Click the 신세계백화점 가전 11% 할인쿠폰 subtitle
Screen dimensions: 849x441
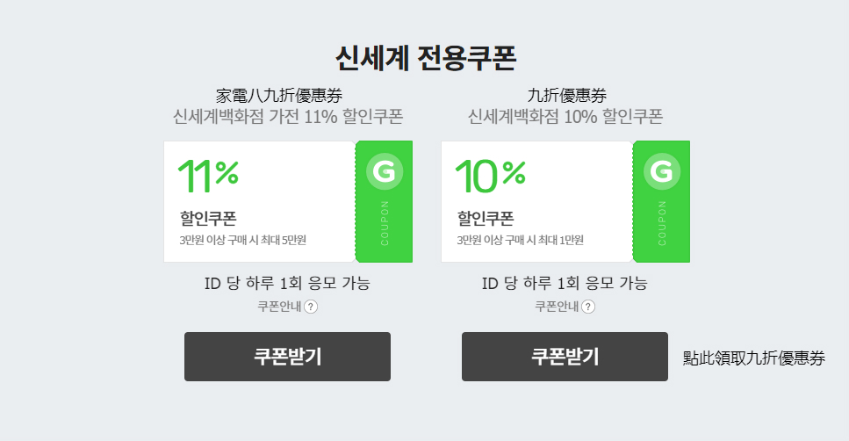point(288,117)
